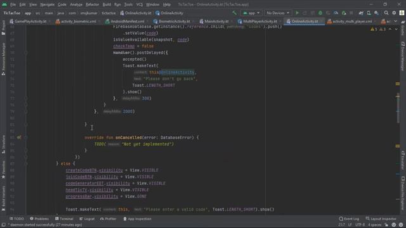Toggle tool window bars icon in status bar
The width and height of the screenshot is (406, 228).
(3, 225)
